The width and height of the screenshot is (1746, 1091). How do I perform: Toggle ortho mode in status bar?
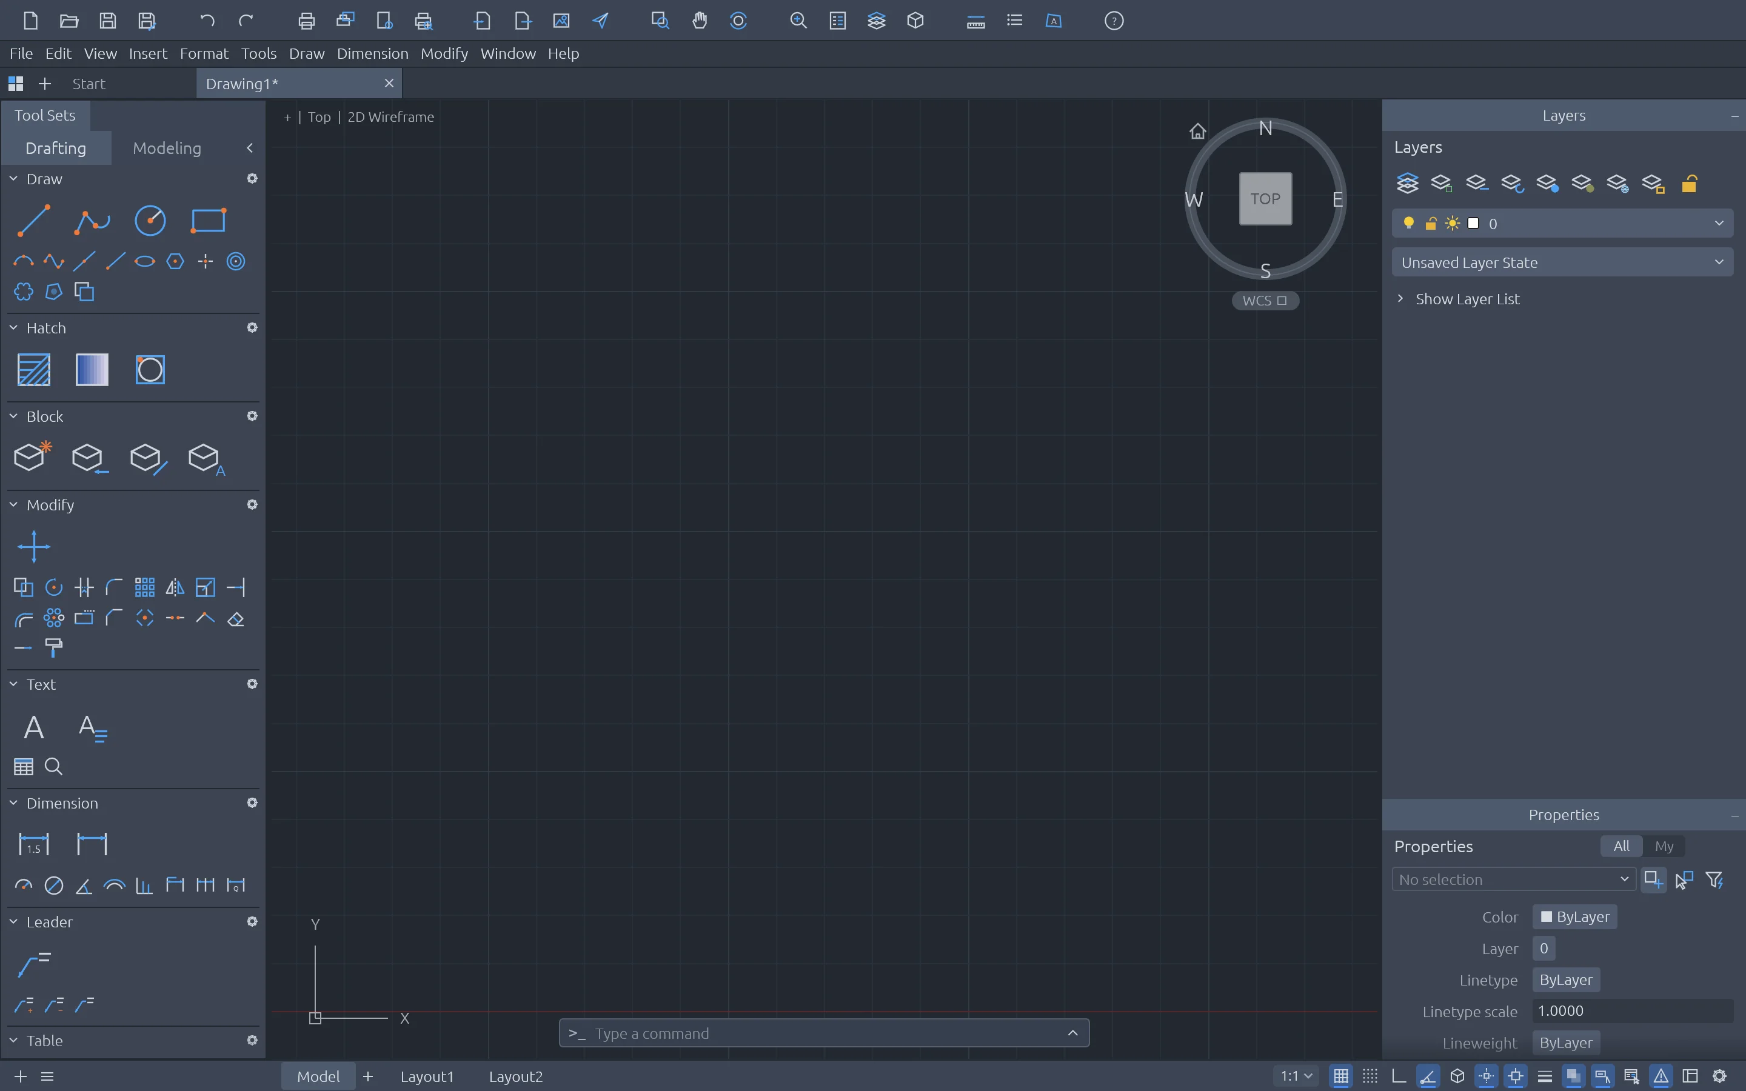pos(1398,1076)
